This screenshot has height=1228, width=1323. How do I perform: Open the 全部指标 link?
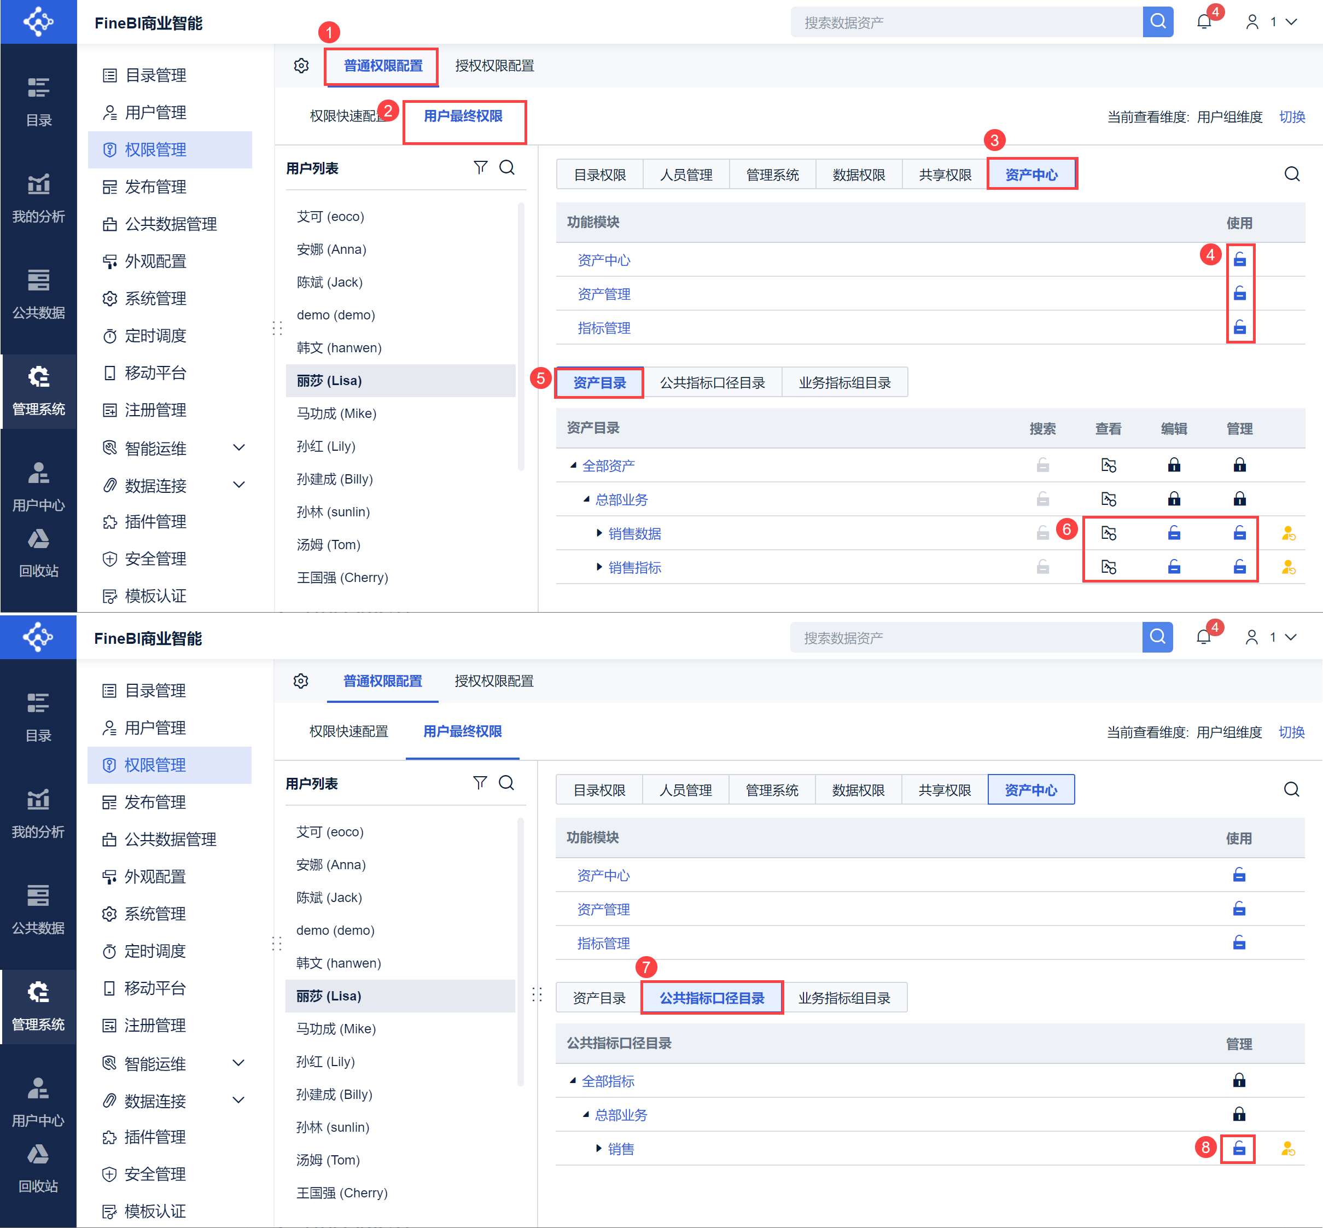607,1081
